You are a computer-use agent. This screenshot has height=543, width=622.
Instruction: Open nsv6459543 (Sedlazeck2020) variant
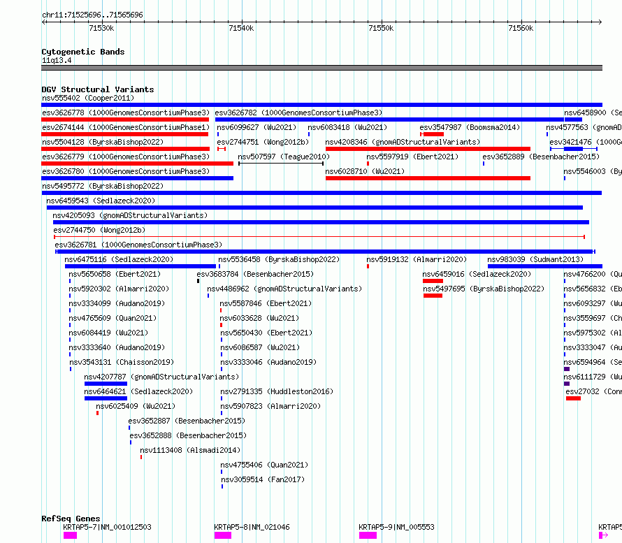[101, 201]
